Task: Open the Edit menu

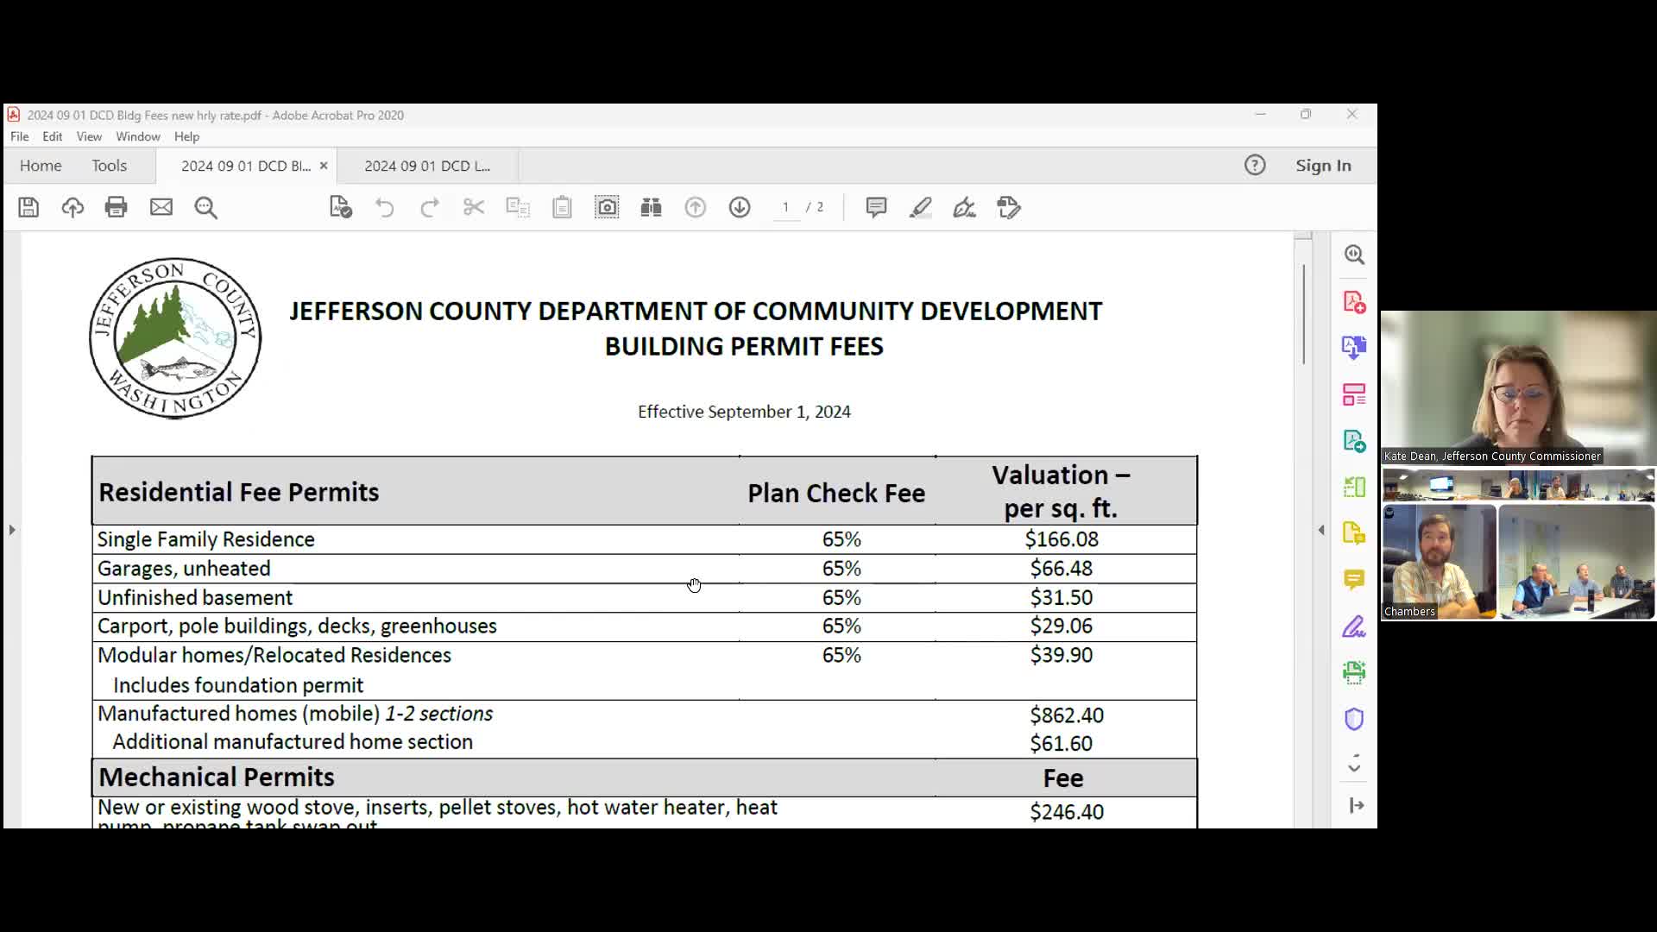Action: pyautogui.click(x=52, y=136)
